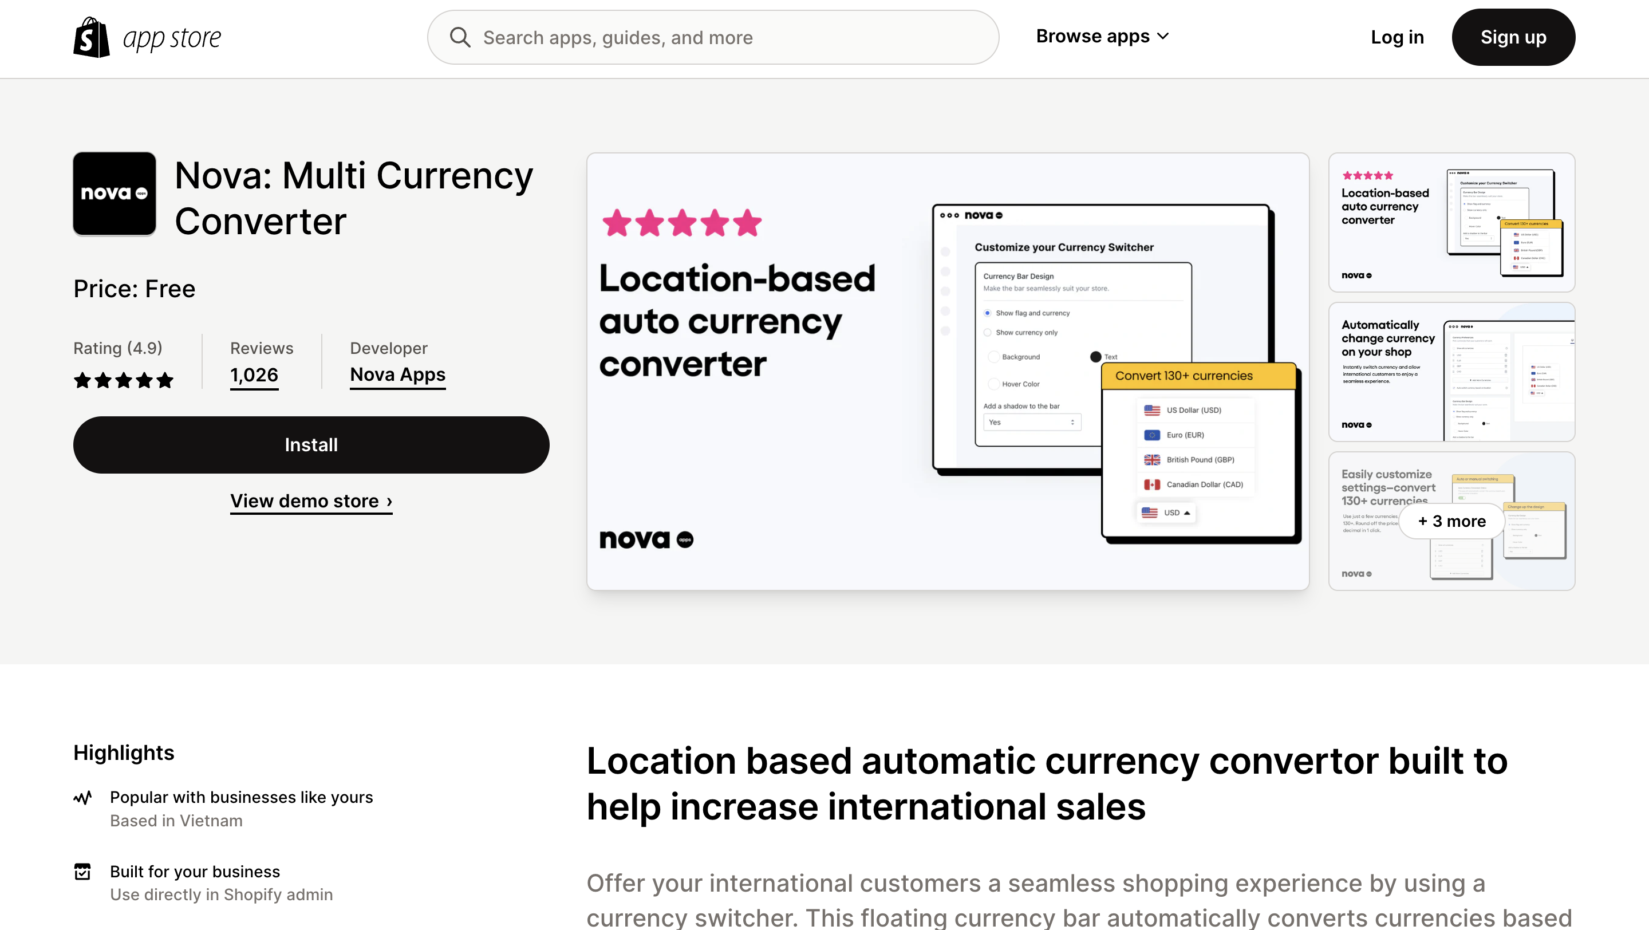Click the Sign up button

(x=1513, y=37)
